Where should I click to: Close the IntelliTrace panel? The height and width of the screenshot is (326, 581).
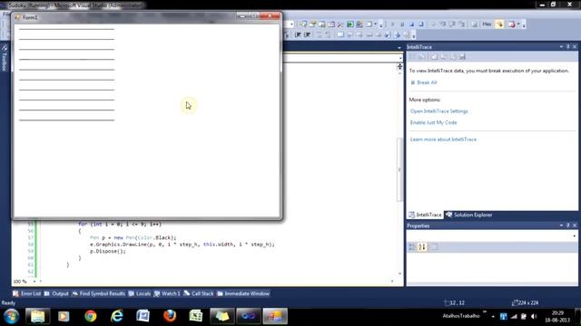pyautogui.click(x=575, y=47)
